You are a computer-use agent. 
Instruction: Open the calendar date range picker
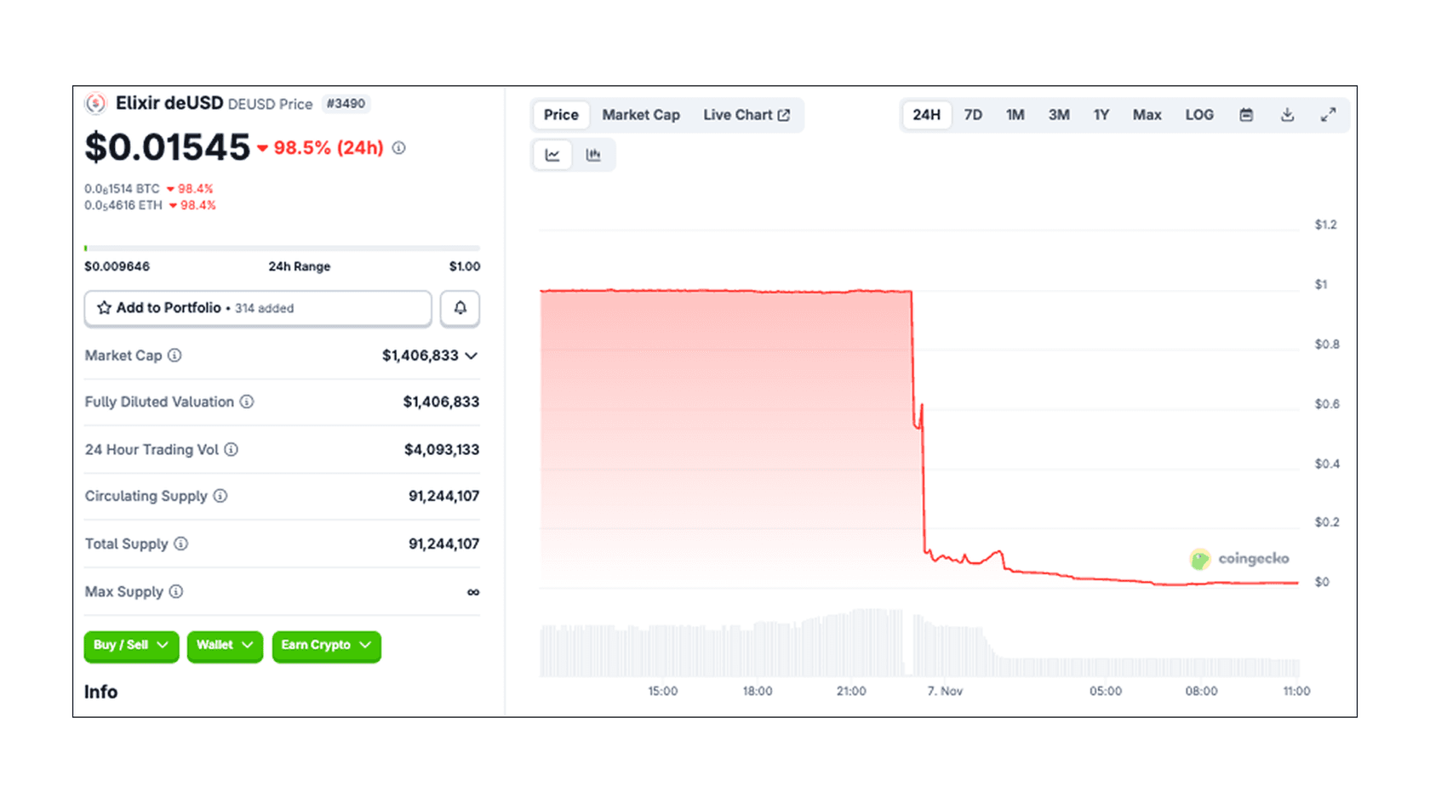click(x=1245, y=114)
